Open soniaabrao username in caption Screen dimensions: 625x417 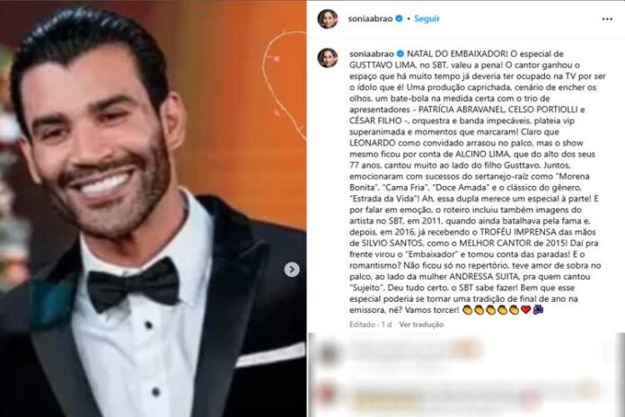coord(372,53)
